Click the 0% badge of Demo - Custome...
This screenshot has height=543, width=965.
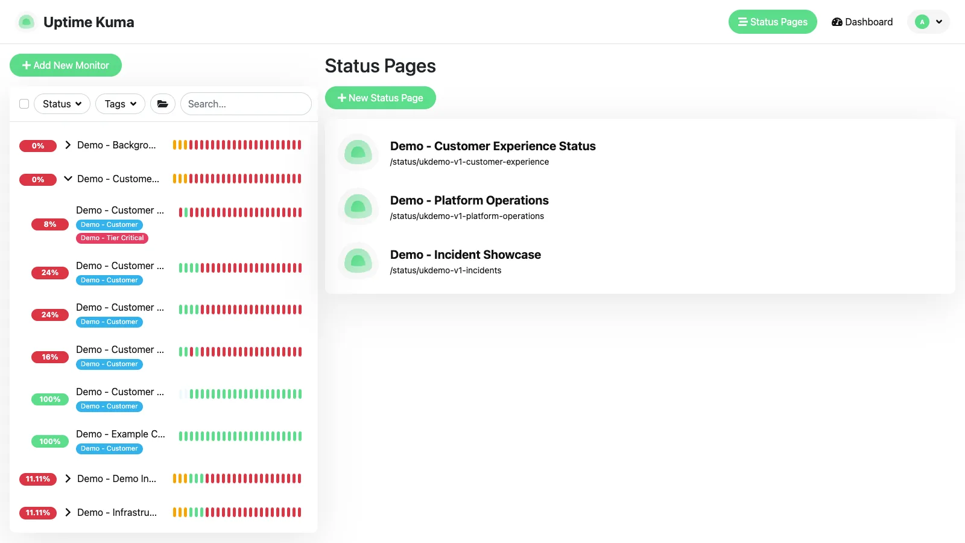coord(38,180)
